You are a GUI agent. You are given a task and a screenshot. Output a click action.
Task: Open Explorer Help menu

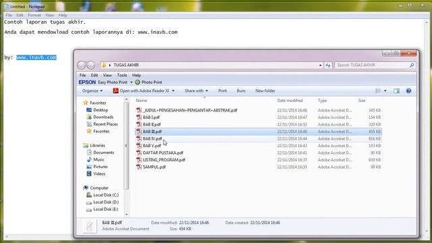coord(136,75)
